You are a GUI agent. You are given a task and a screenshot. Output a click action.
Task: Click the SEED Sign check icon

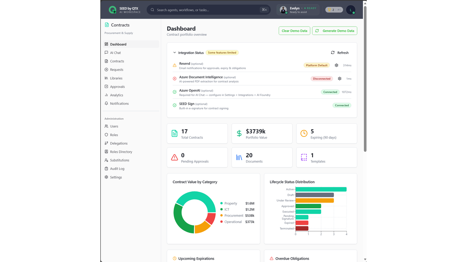pyautogui.click(x=174, y=105)
